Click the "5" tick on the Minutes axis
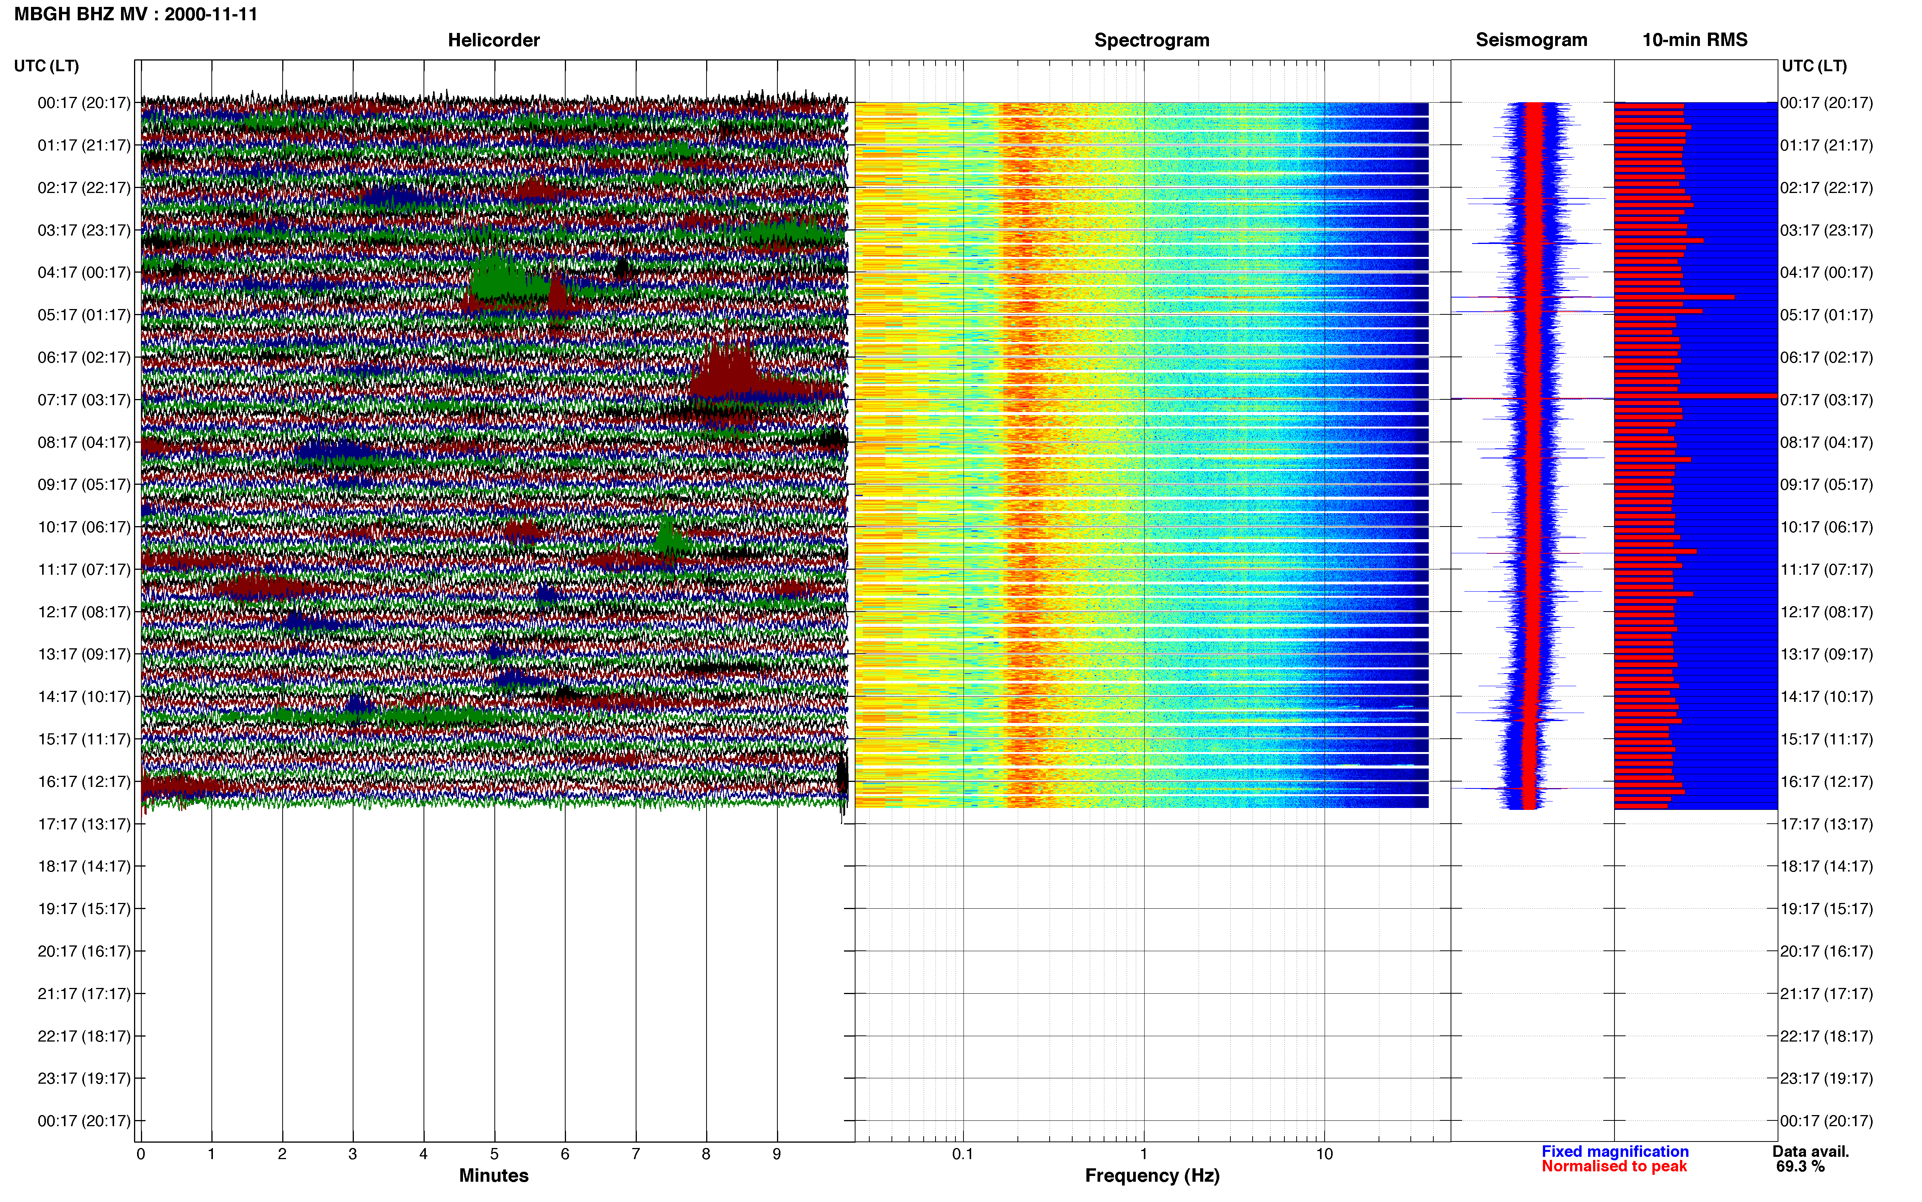Viewport: 1922px width, 1202px height. click(494, 1153)
